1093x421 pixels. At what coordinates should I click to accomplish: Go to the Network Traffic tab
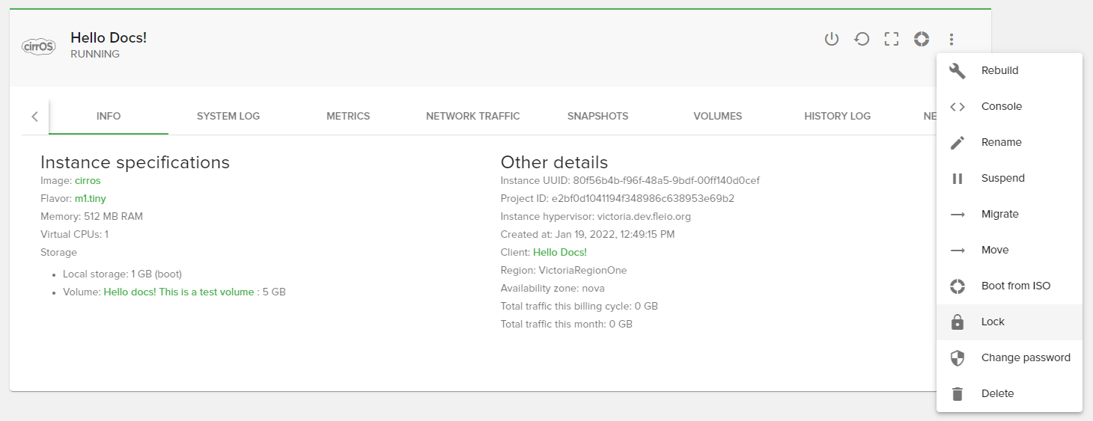472,117
